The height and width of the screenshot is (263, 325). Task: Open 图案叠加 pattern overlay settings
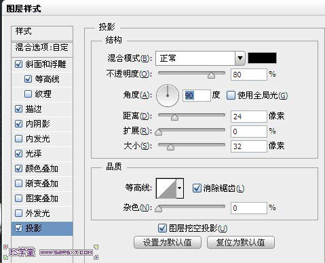42,199
